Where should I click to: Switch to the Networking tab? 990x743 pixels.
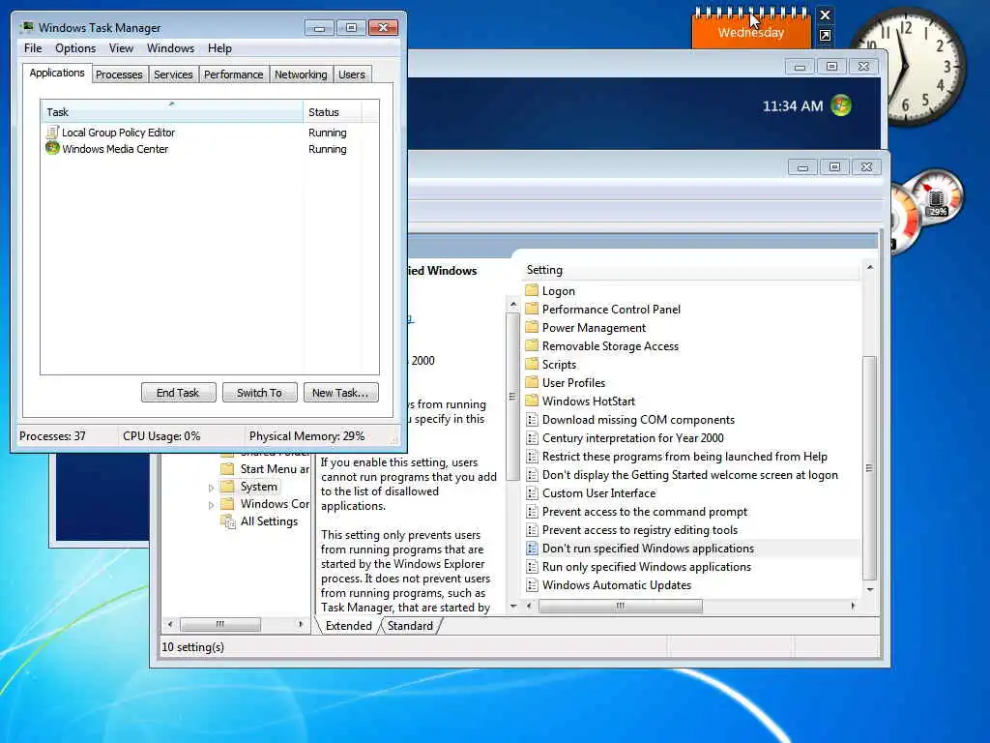pyautogui.click(x=301, y=74)
